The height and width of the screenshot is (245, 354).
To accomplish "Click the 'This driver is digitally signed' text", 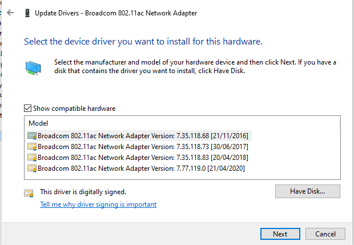I will 83,192.
